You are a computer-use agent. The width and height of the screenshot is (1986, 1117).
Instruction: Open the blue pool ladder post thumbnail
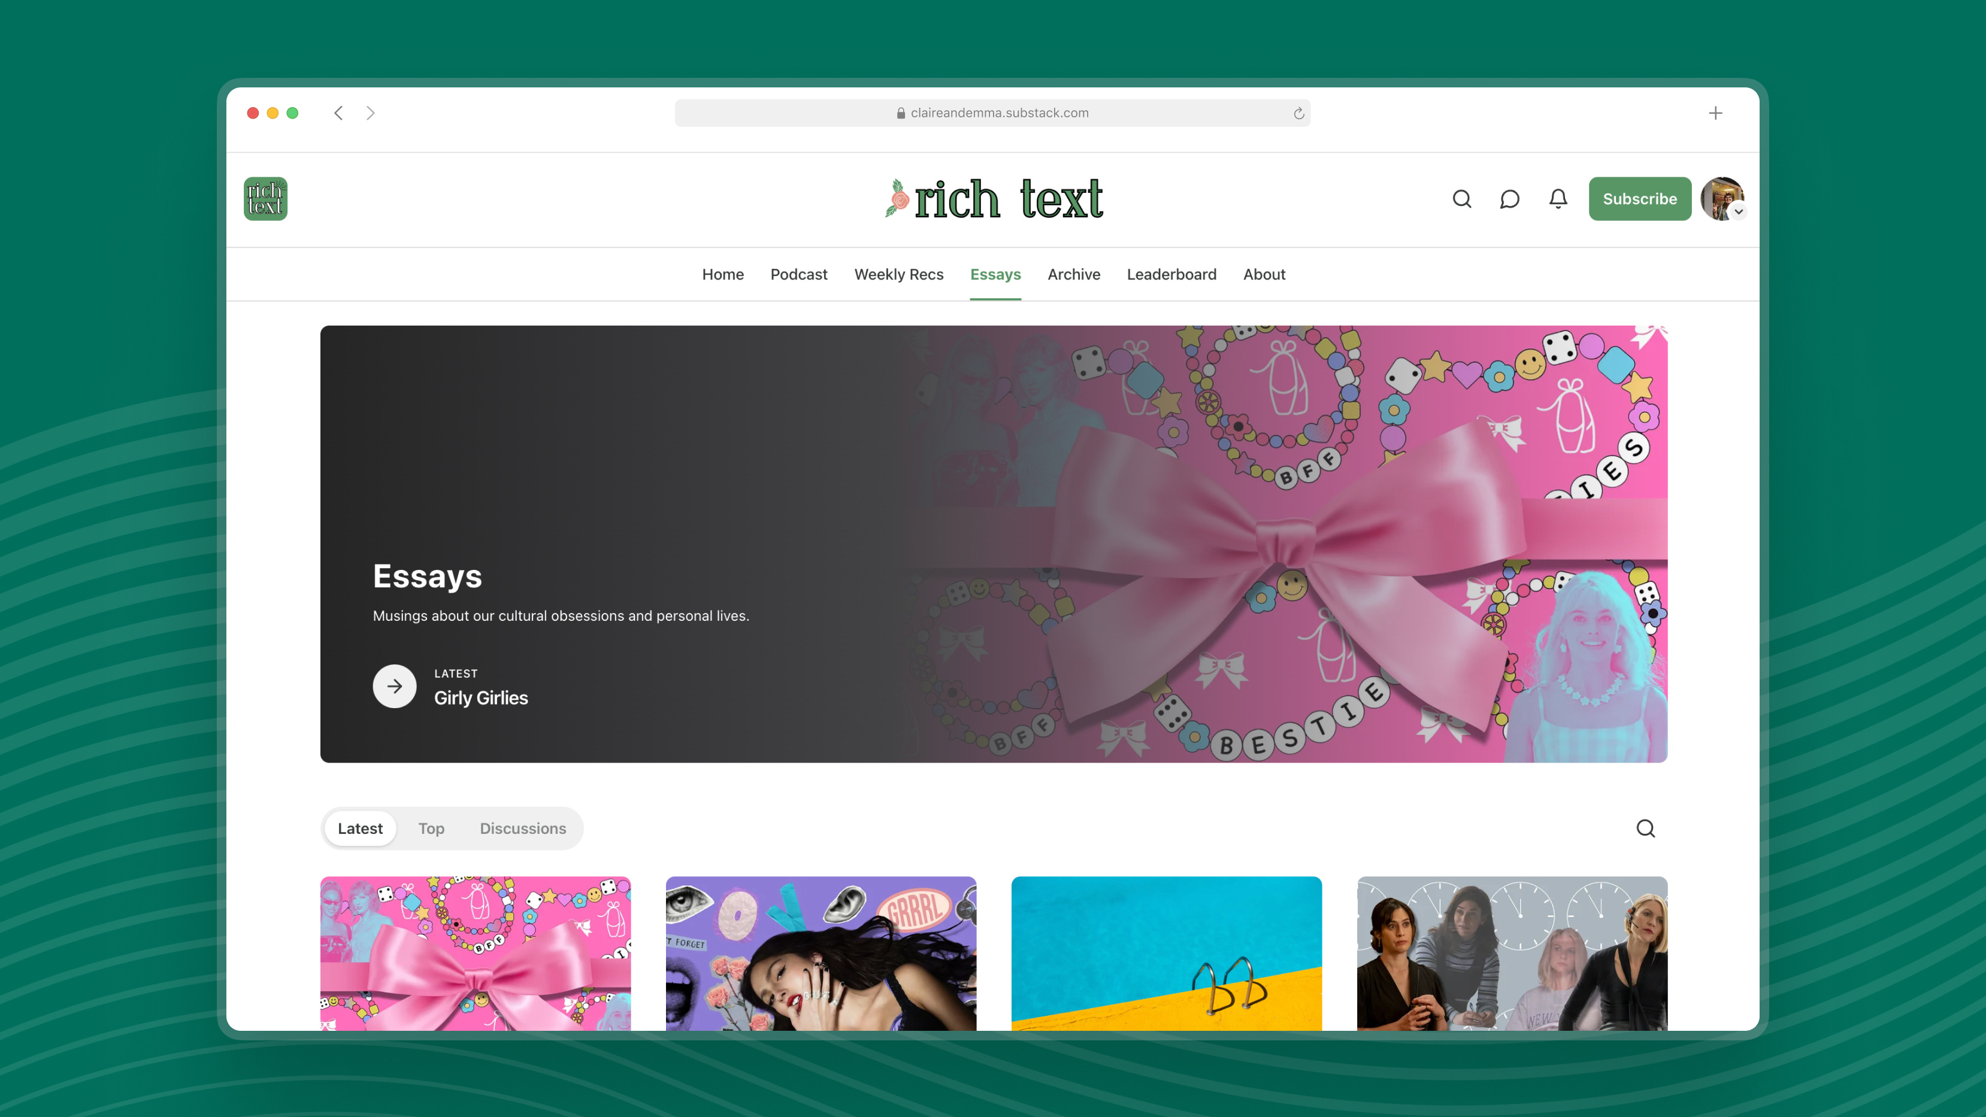click(x=1167, y=954)
